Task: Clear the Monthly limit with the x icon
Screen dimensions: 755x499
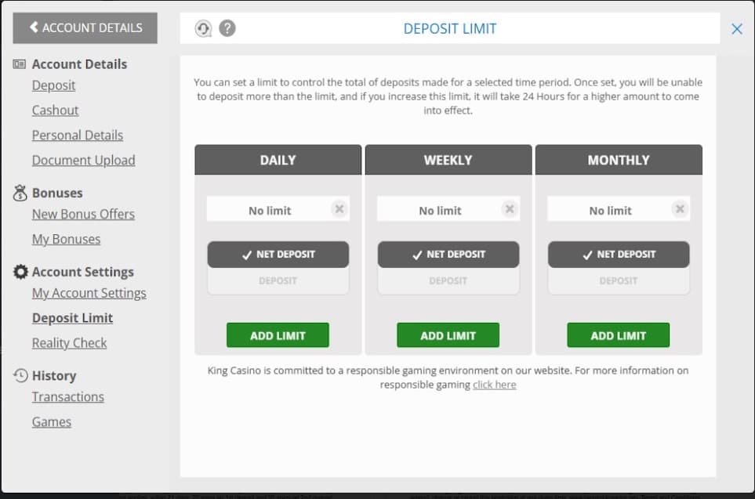Action: (x=680, y=209)
